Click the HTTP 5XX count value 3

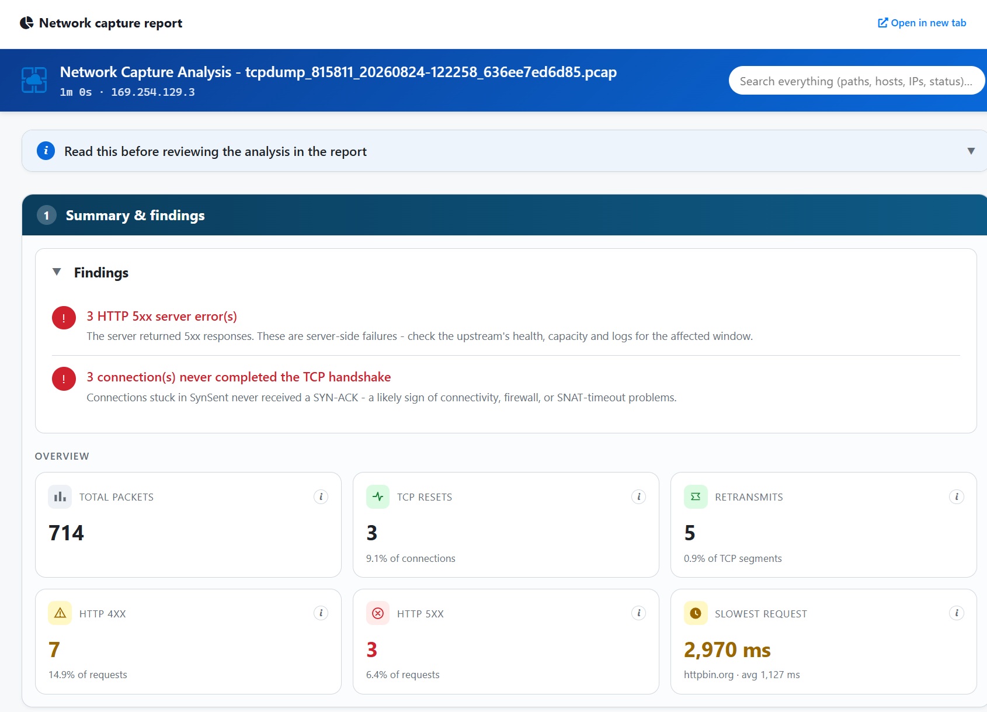371,650
